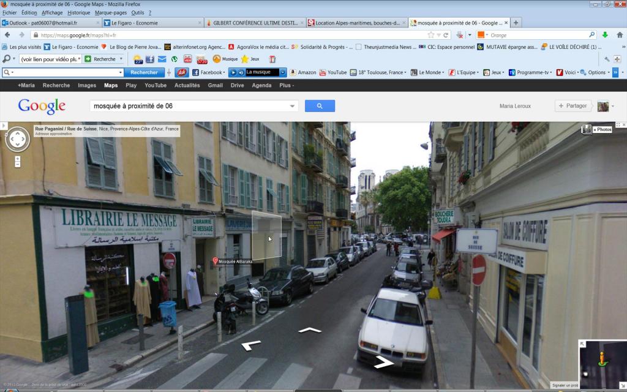Show more toolbar items with the chevron
This screenshot has width=627, height=392.
coord(615,72)
